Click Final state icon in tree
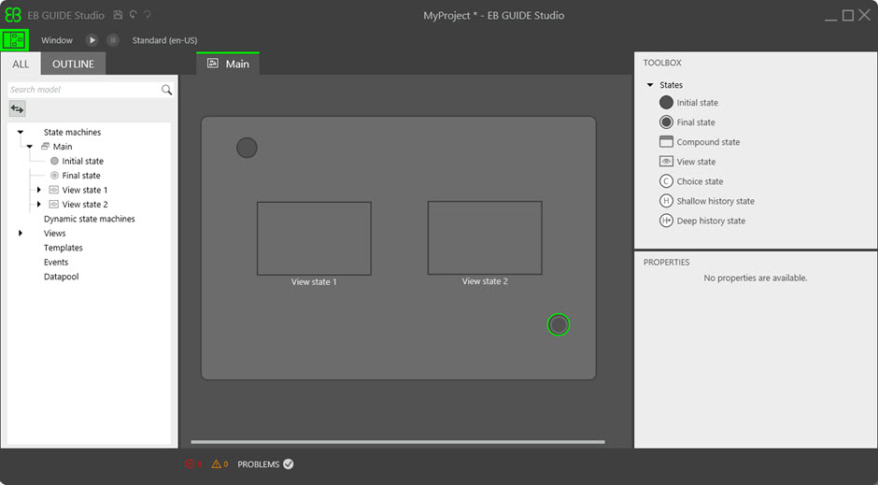Image resolution: width=878 pixels, height=485 pixels. coord(54,176)
